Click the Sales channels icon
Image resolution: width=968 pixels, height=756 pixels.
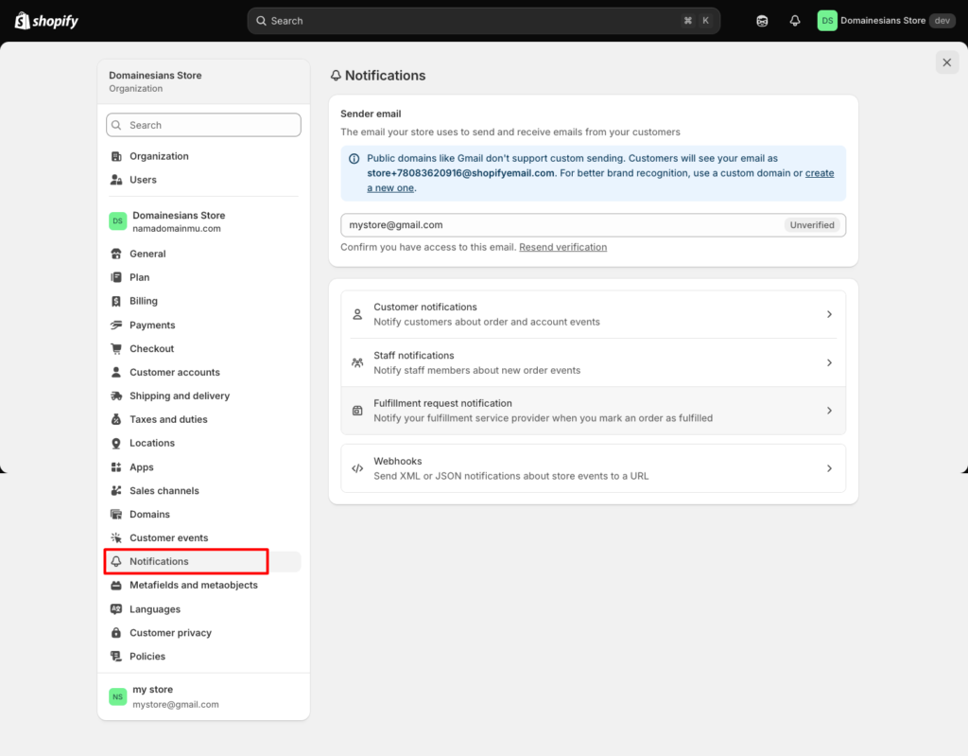(x=116, y=491)
